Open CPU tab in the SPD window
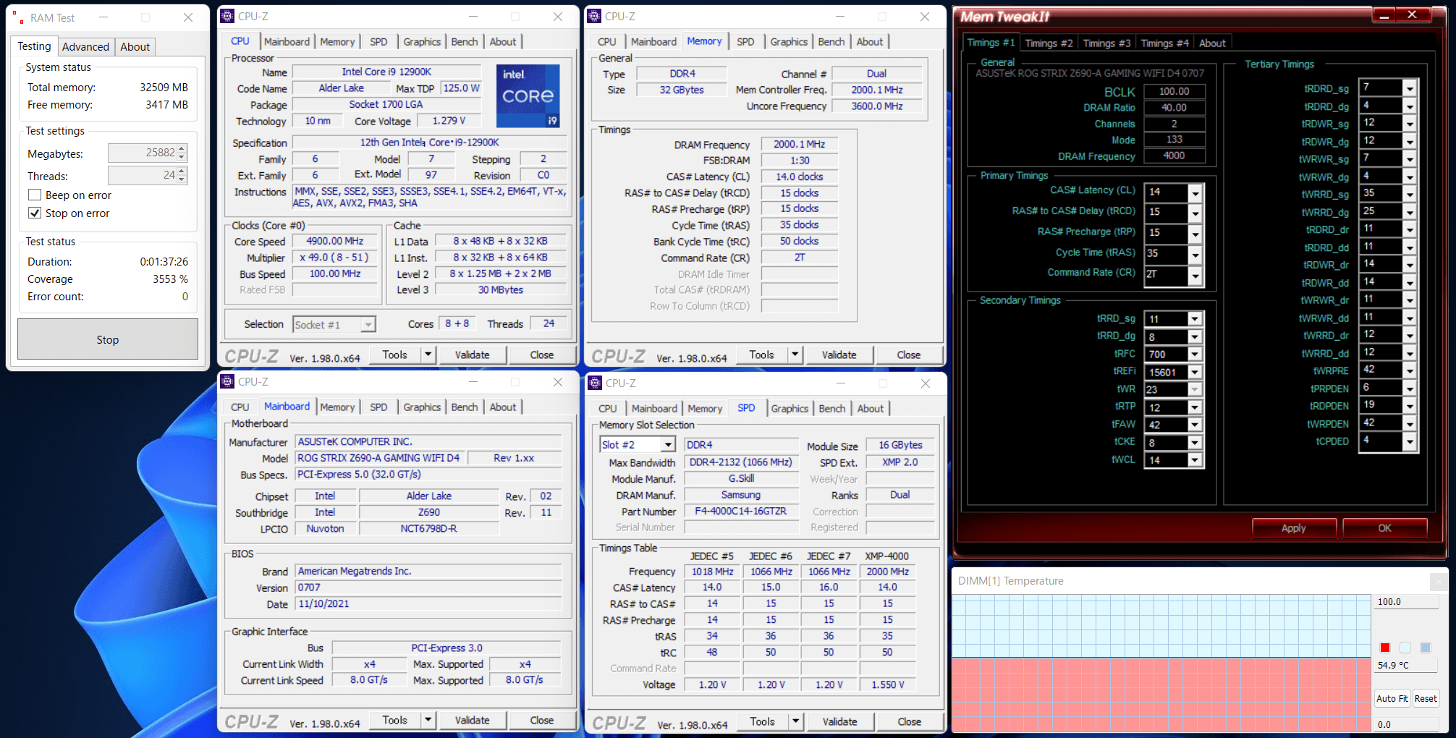The height and width of the screenshot is (738, 1456). pyautogui.click(x=607, y=409)
